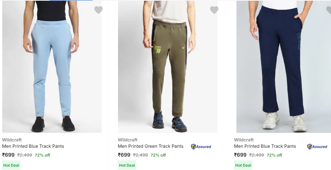Click ₹699 price of light blue pants
The width and height of the screenshot is (331, 170).
8,155
